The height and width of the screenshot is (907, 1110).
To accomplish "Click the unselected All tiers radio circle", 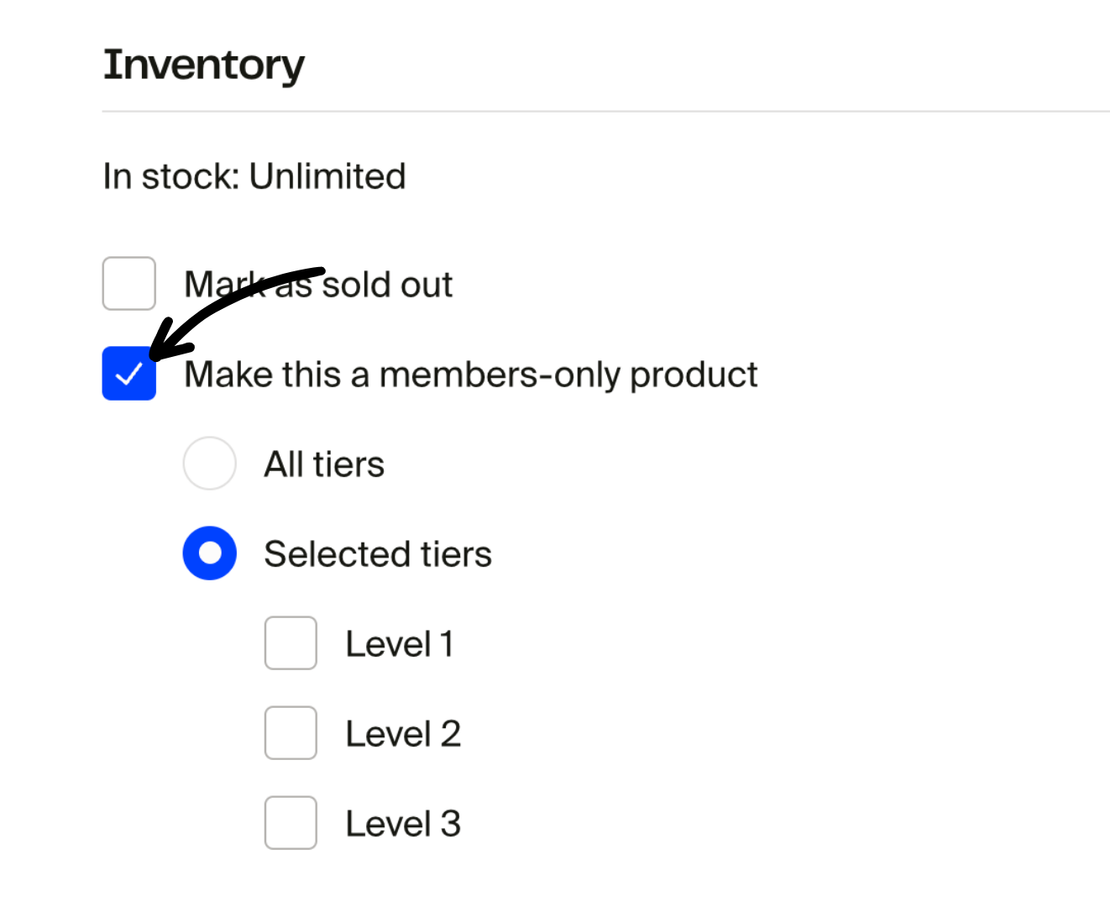I will 210,464.
